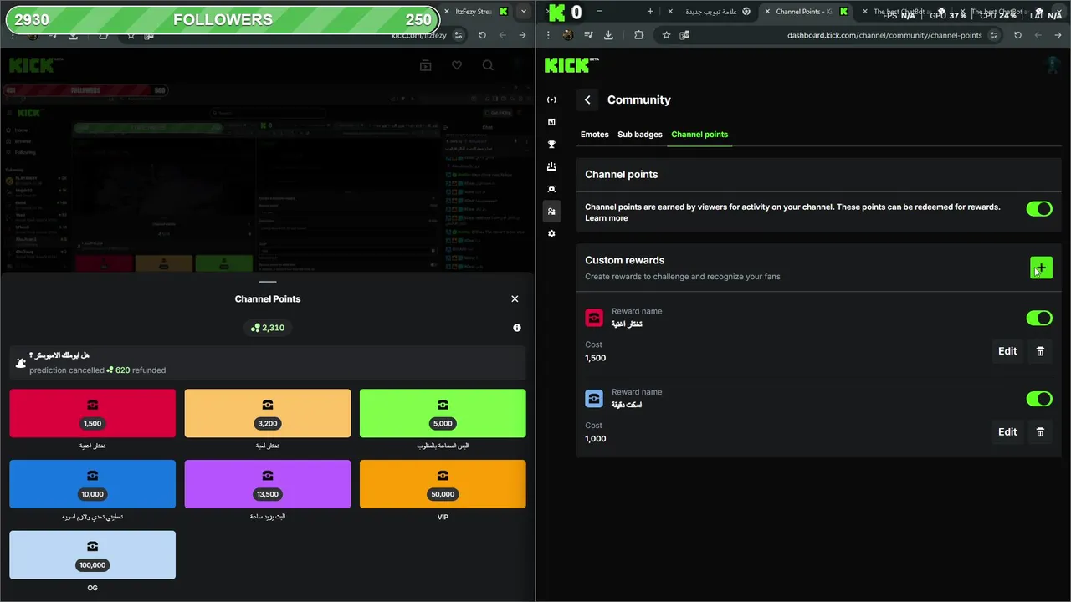Close the Channel Points panel

(x=515, y=298)
